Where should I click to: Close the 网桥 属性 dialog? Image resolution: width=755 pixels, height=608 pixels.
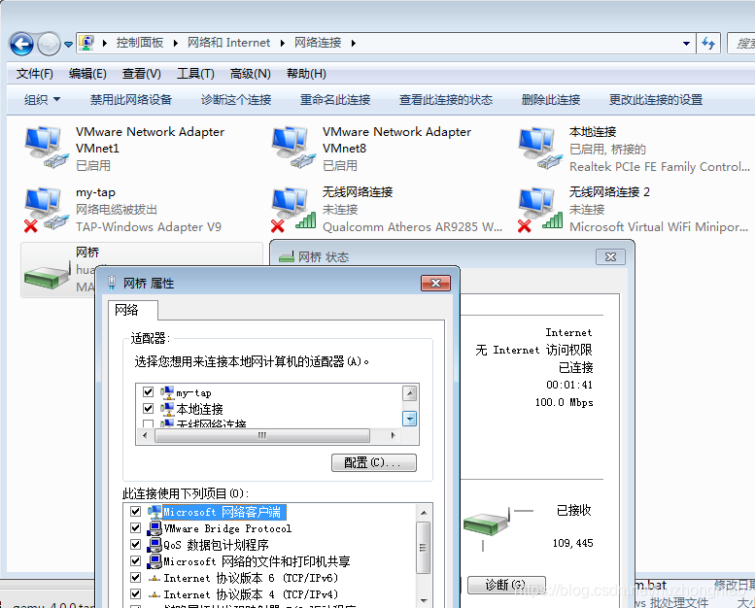[x=435, y=283]
